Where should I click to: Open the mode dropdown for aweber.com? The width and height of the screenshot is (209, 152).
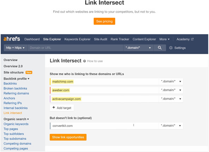171,90
